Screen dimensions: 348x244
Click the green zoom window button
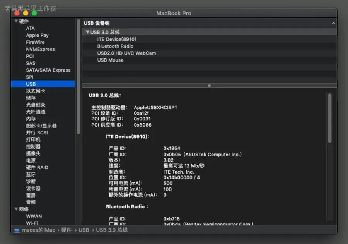point(34,13)
